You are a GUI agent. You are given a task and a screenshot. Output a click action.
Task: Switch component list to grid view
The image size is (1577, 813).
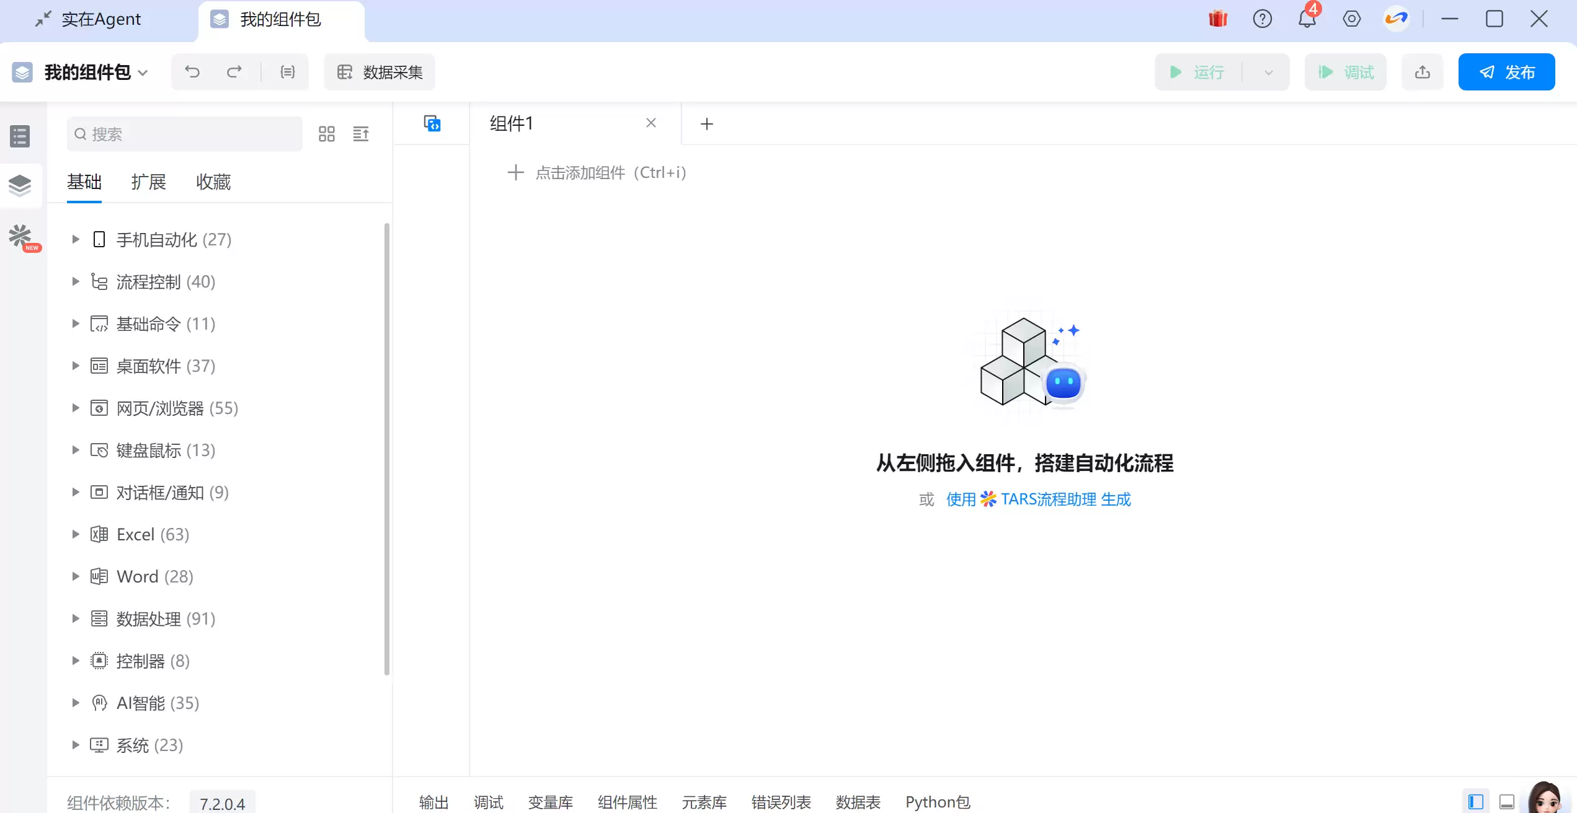[326, 134]
